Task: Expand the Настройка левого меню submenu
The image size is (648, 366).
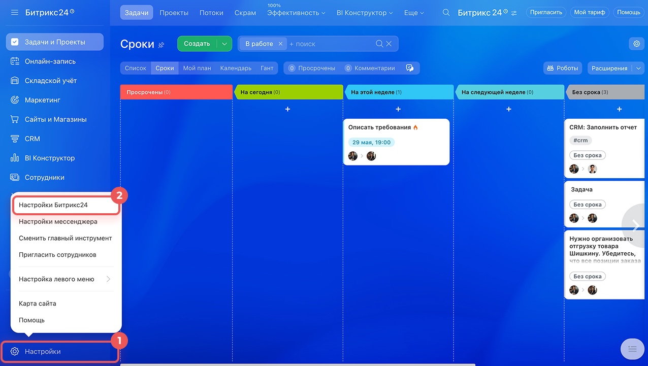Action: click(x=65, y=279)
